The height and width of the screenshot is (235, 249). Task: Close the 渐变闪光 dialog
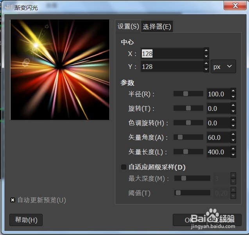pyautogui.click(x=235, y=5)
